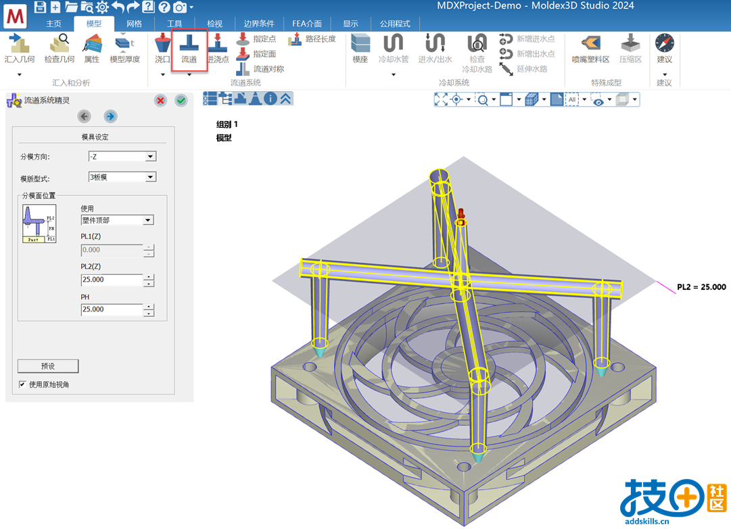The height and width of the screenshot is (529, 731).
Task: Select the 流道 runner tool
Action: coord(189,48)
